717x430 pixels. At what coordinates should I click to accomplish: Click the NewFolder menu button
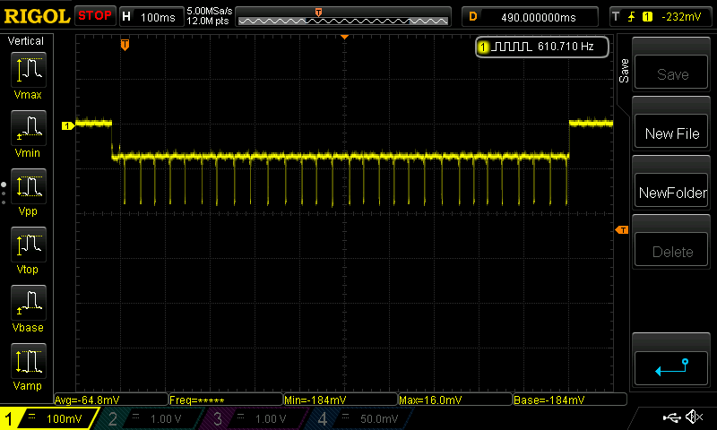[672, 193]
